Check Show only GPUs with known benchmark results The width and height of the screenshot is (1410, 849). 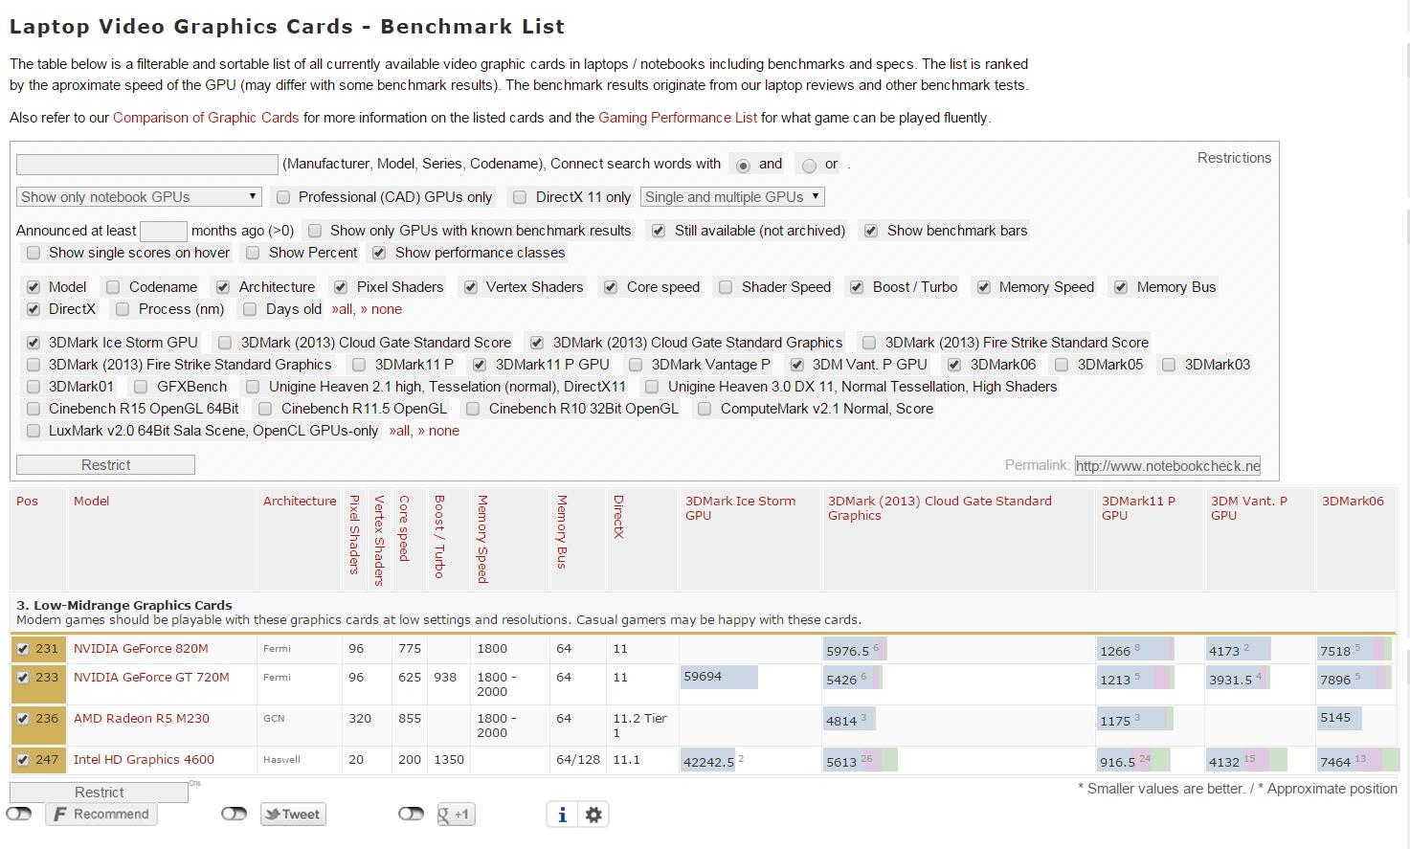(x=314, y=231)
